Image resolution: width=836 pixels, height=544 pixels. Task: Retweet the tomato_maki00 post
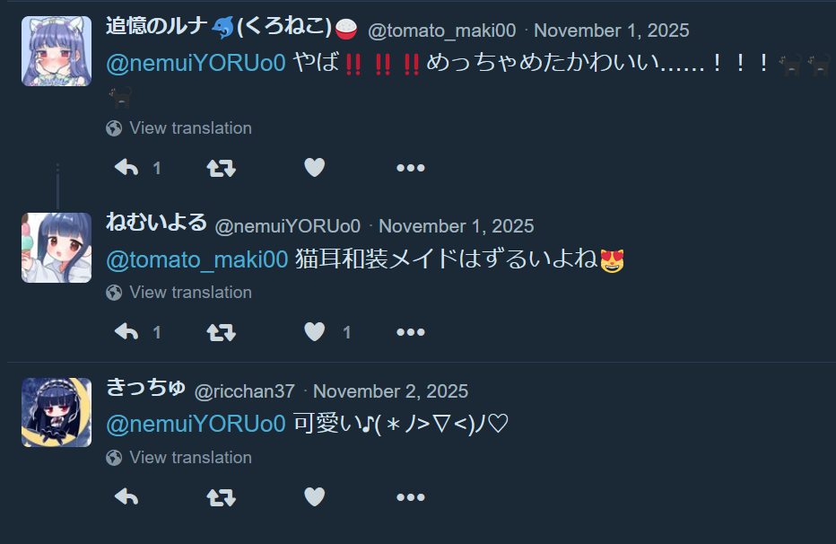point(222,168)
